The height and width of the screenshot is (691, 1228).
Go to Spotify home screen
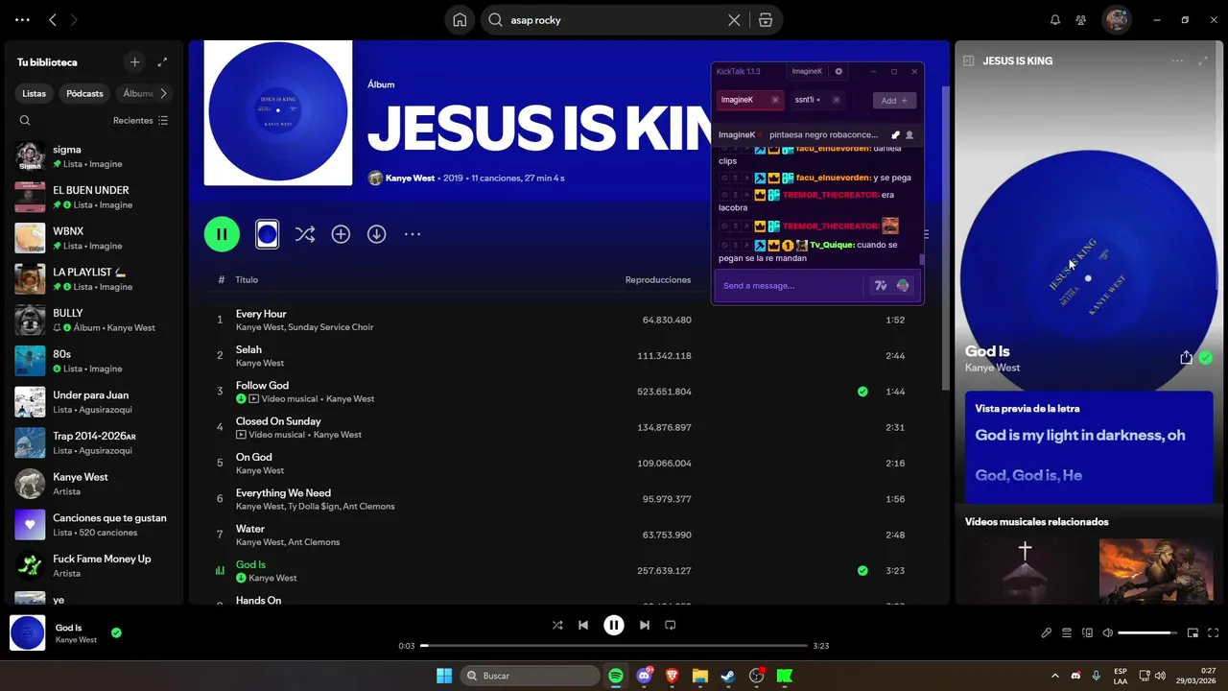pos(460,20)
